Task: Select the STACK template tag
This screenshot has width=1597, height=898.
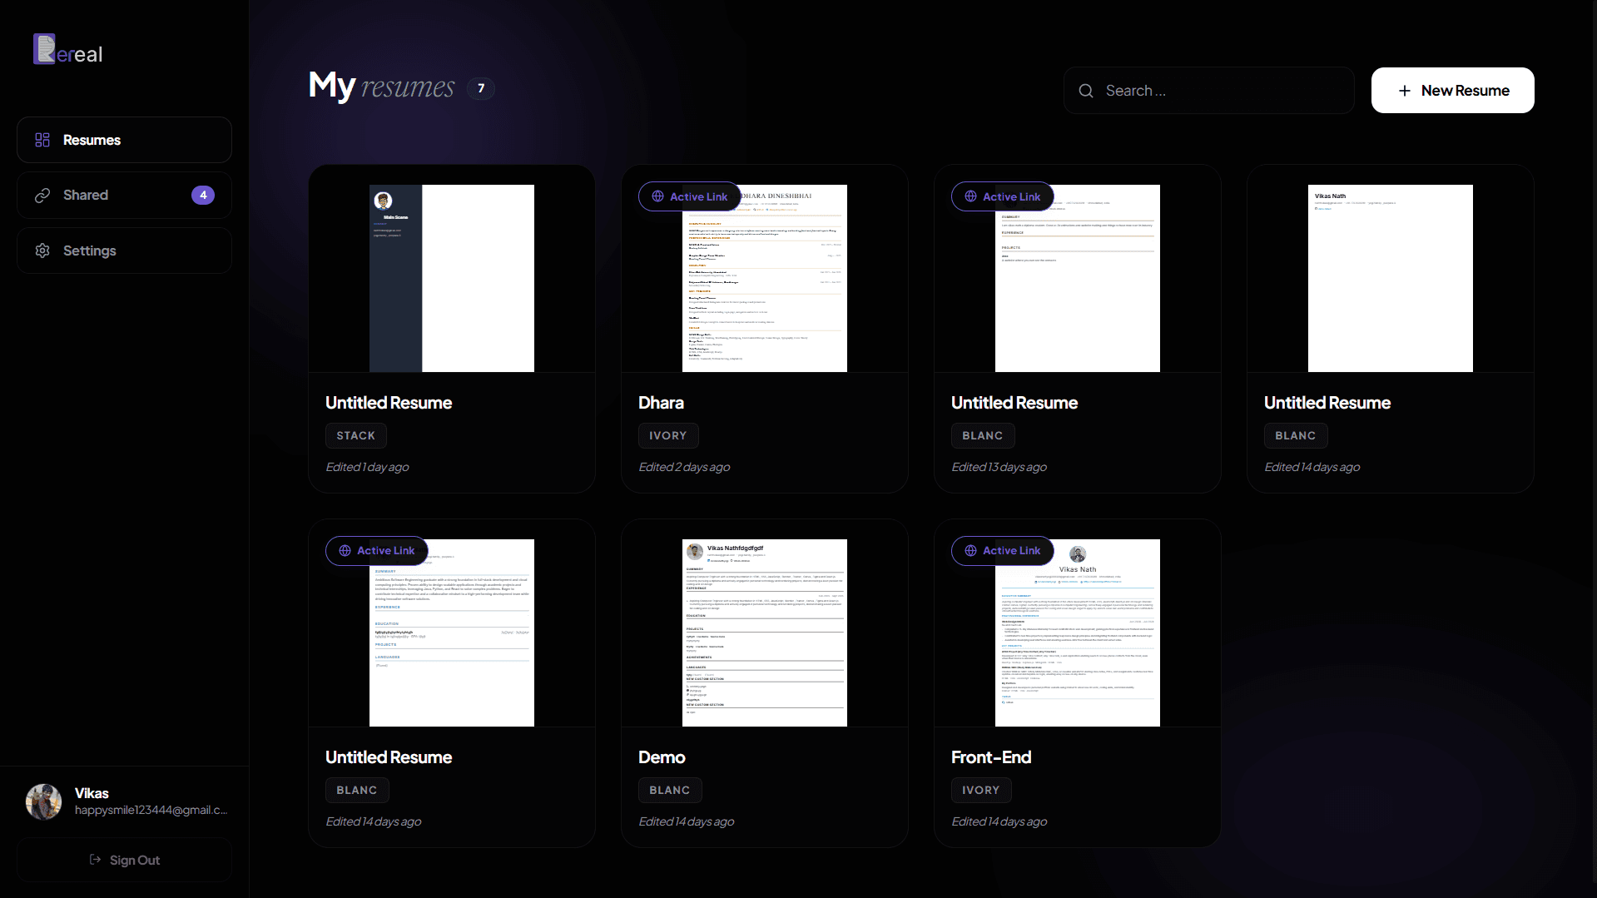Action: click(x=355, y=435)
